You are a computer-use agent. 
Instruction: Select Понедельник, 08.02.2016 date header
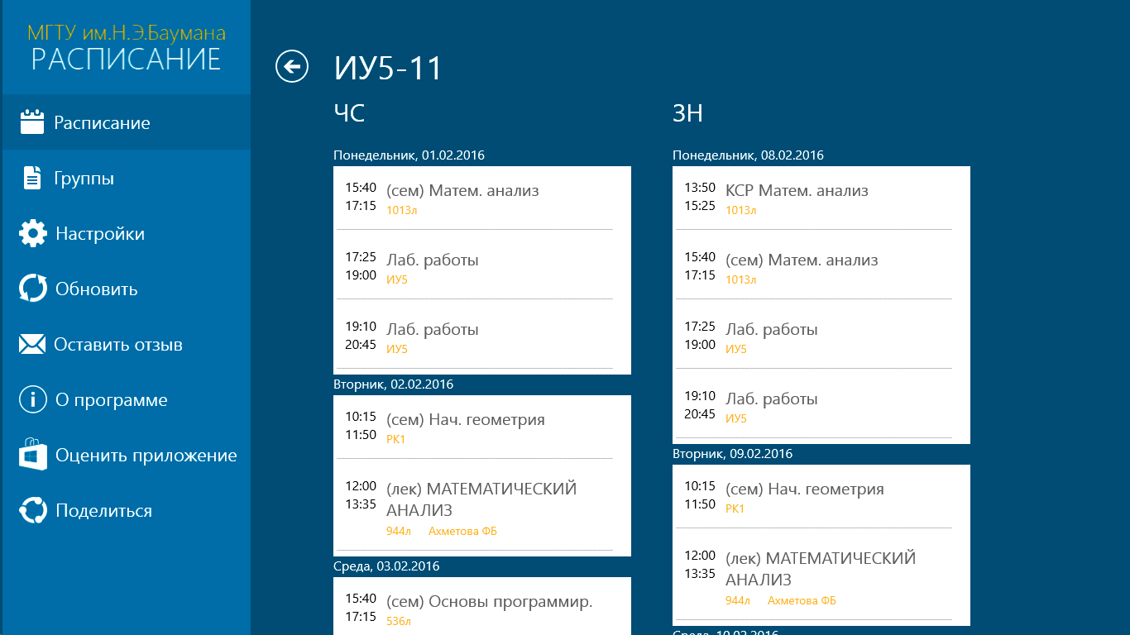[748, 155]
